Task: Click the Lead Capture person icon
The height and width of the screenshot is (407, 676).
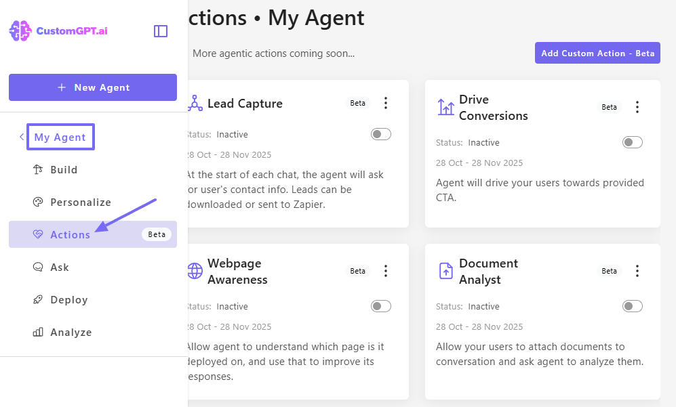Action: [x=195, y=103]
